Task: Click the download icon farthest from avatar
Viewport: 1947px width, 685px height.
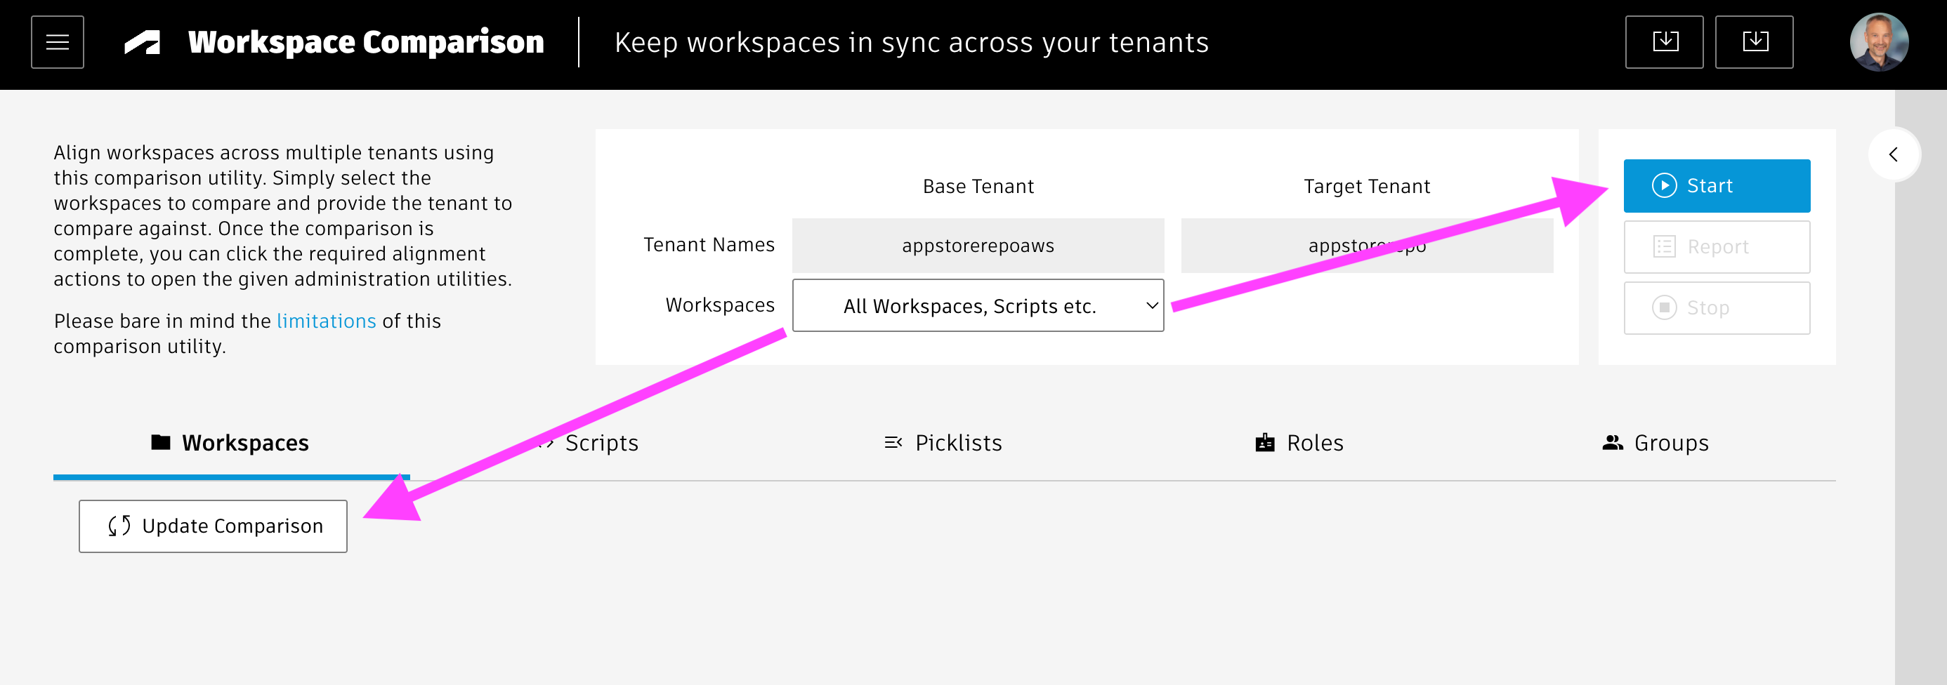Action: click(x=1663, y=42)
